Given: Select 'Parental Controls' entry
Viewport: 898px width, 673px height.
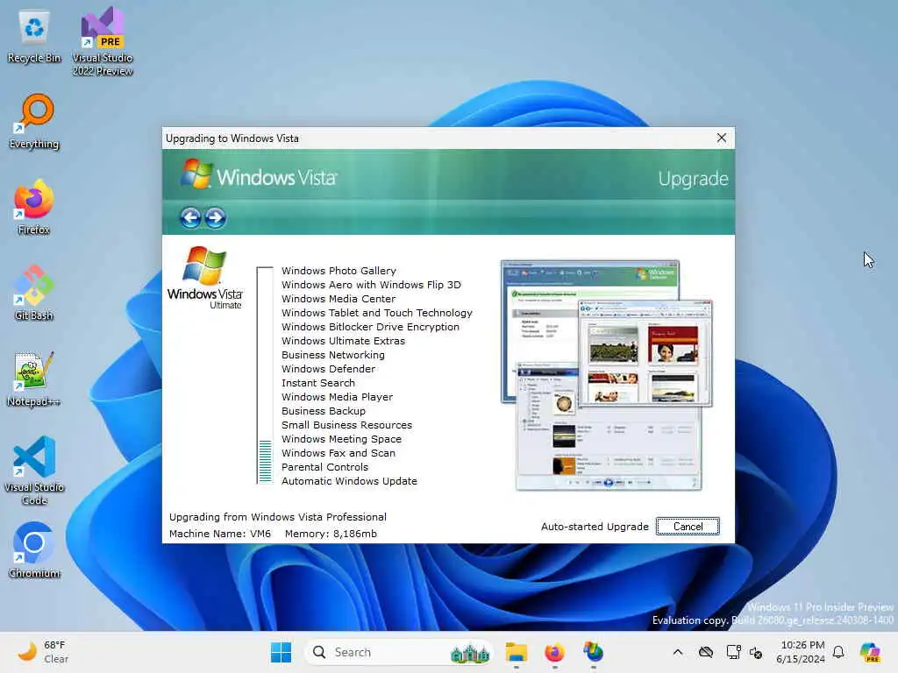Looking at the screenshot, I should [324, 467].
